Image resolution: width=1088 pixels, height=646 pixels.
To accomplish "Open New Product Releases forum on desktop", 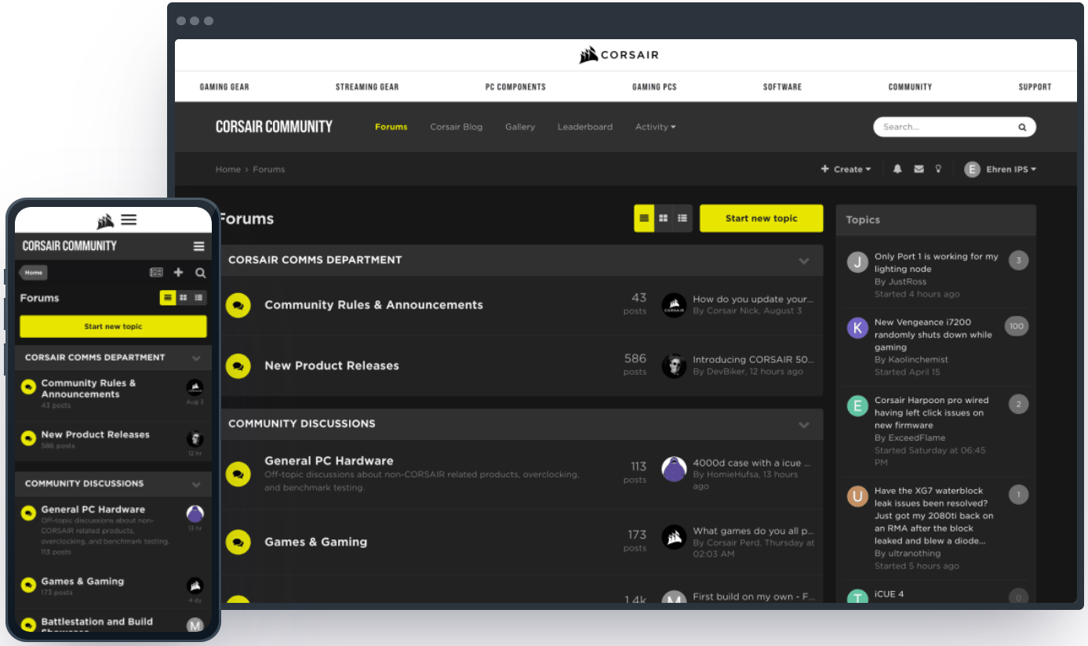I will pyautogui.click(x=331, y=365).
